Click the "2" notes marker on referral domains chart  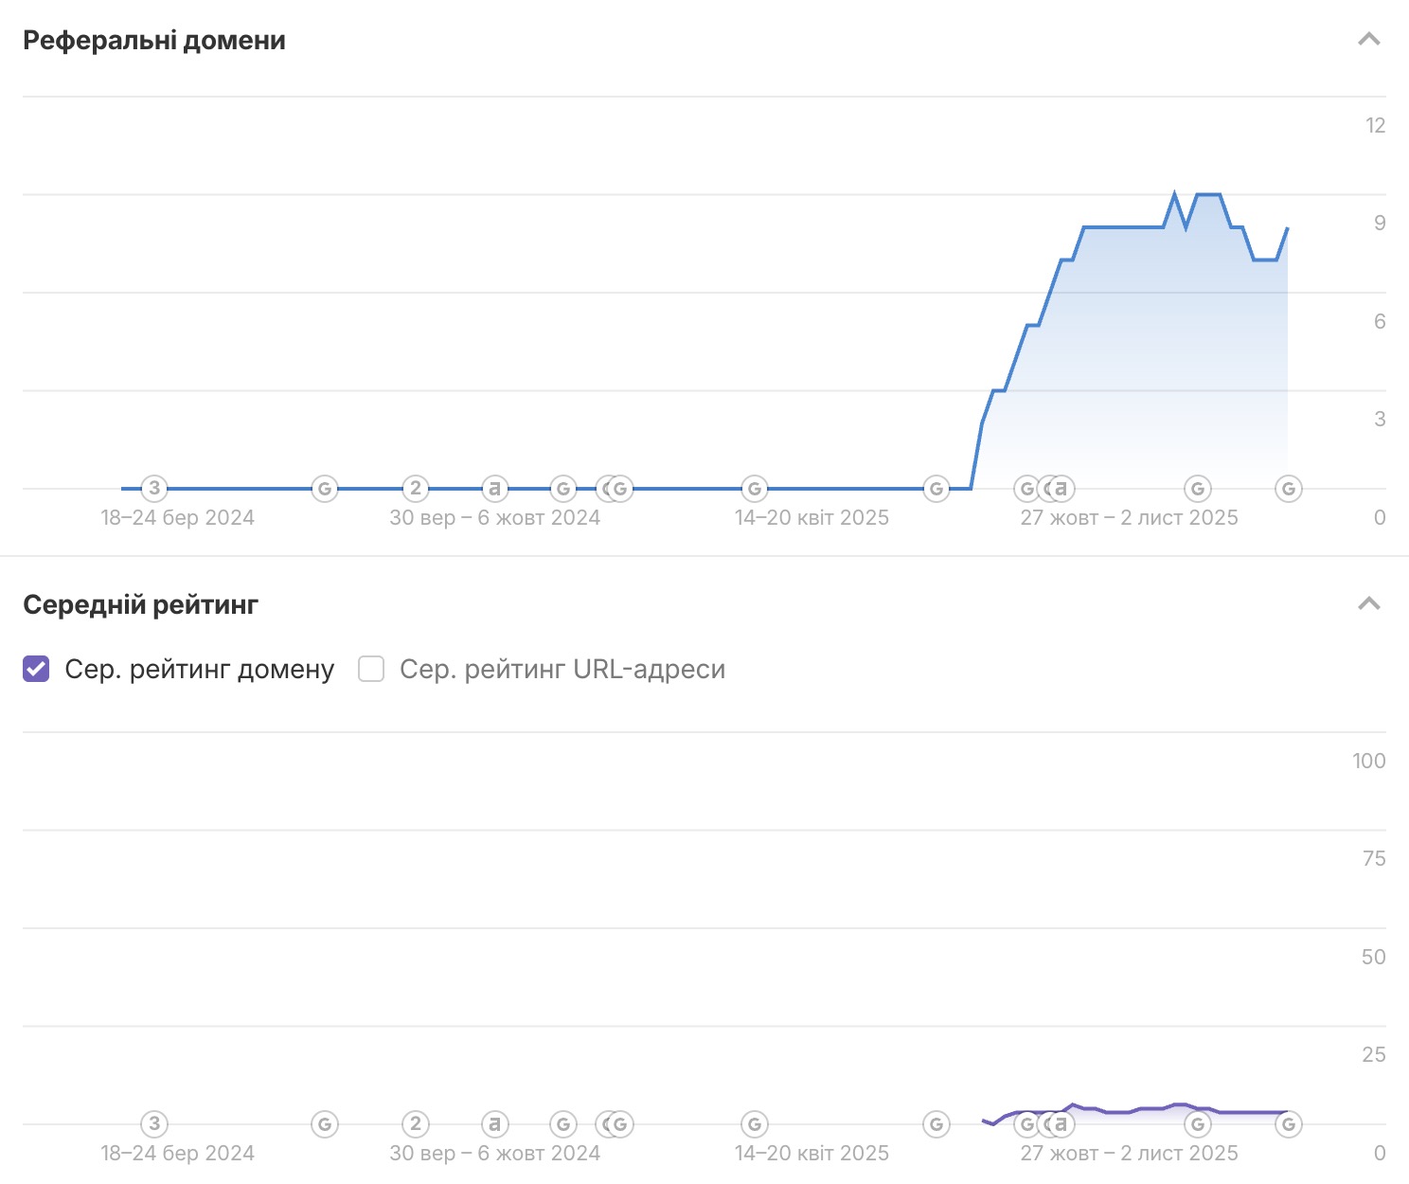[x=416, y=489]
